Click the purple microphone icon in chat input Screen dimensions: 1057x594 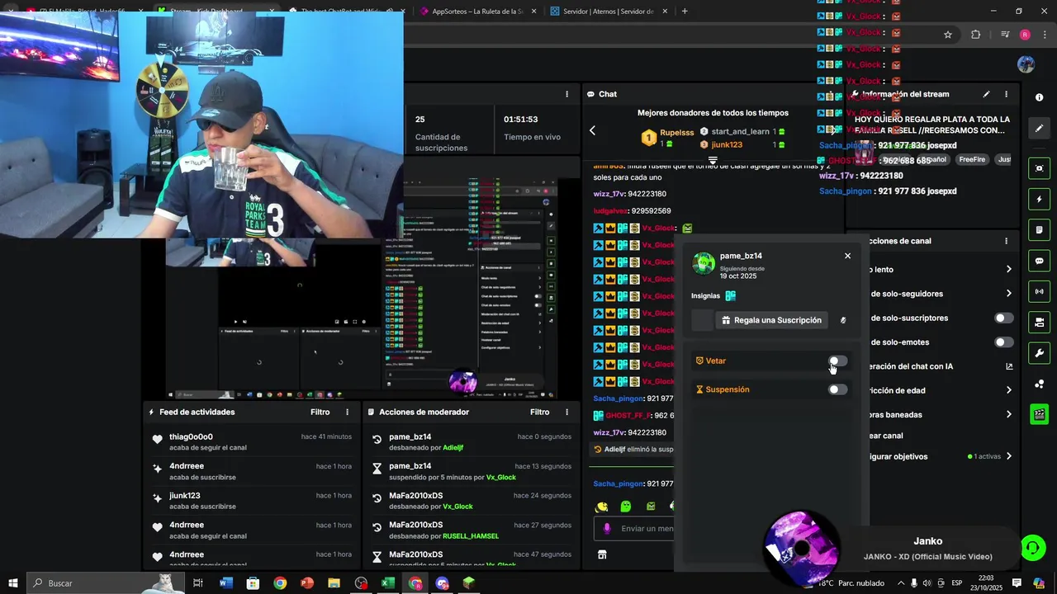click(x=607, y=529)
